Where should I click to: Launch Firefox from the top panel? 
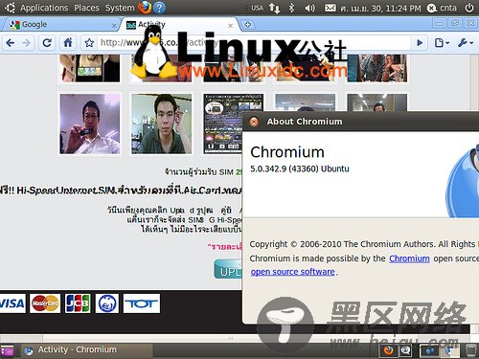[145, 8]
